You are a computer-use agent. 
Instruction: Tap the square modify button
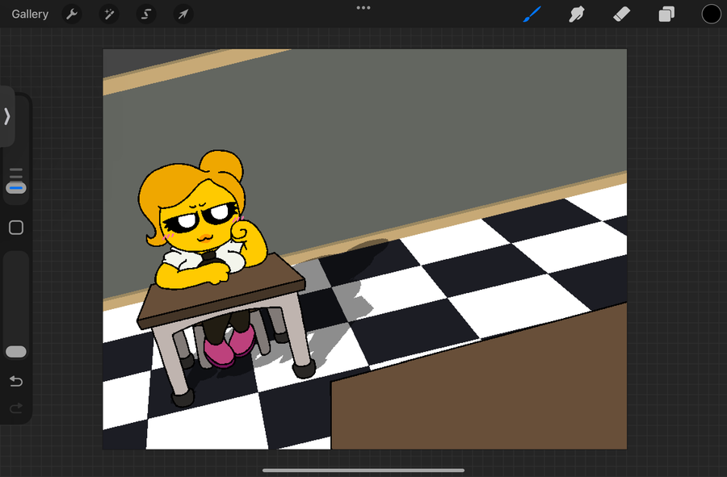click(x=16, y=228)
